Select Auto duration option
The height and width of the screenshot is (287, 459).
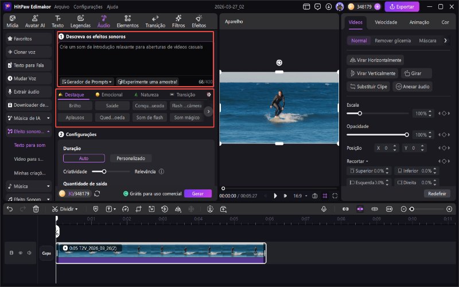click(x=84, y=158)
